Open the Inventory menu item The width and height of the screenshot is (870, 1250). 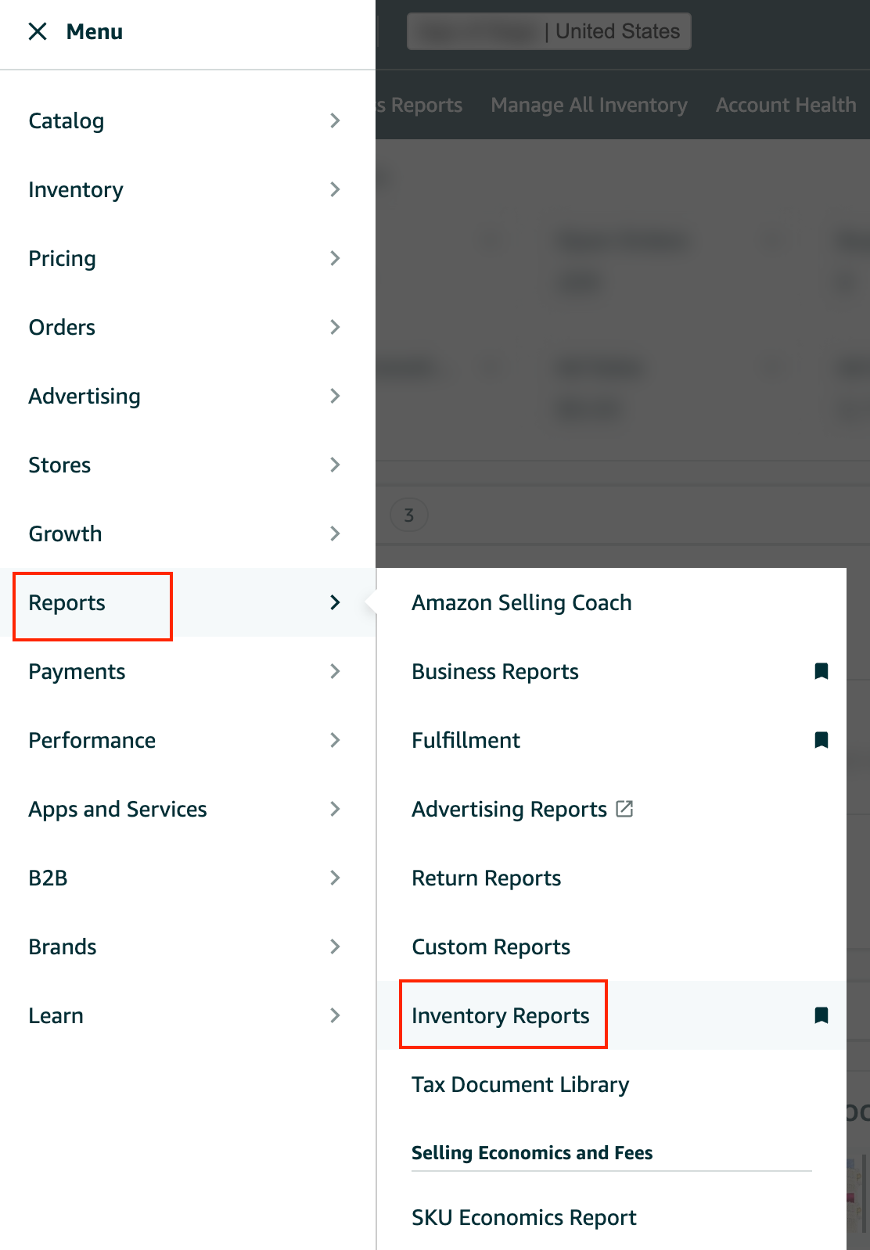tap(76, 190)
